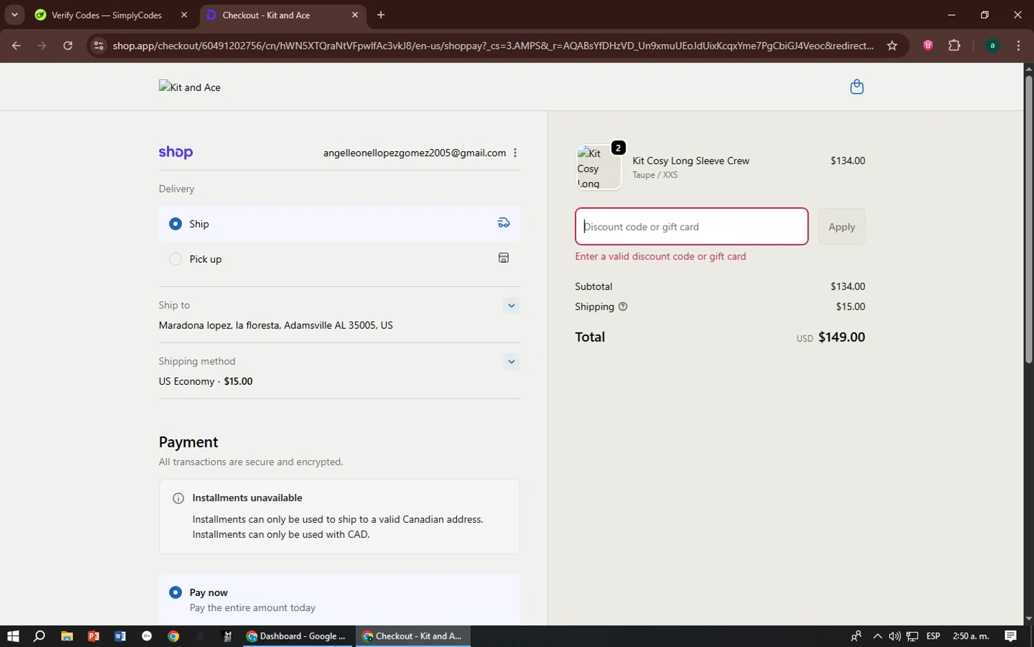Screen dimensions: 1034x647
Task: Select the Pay now payment option
Action: [339, 599]
